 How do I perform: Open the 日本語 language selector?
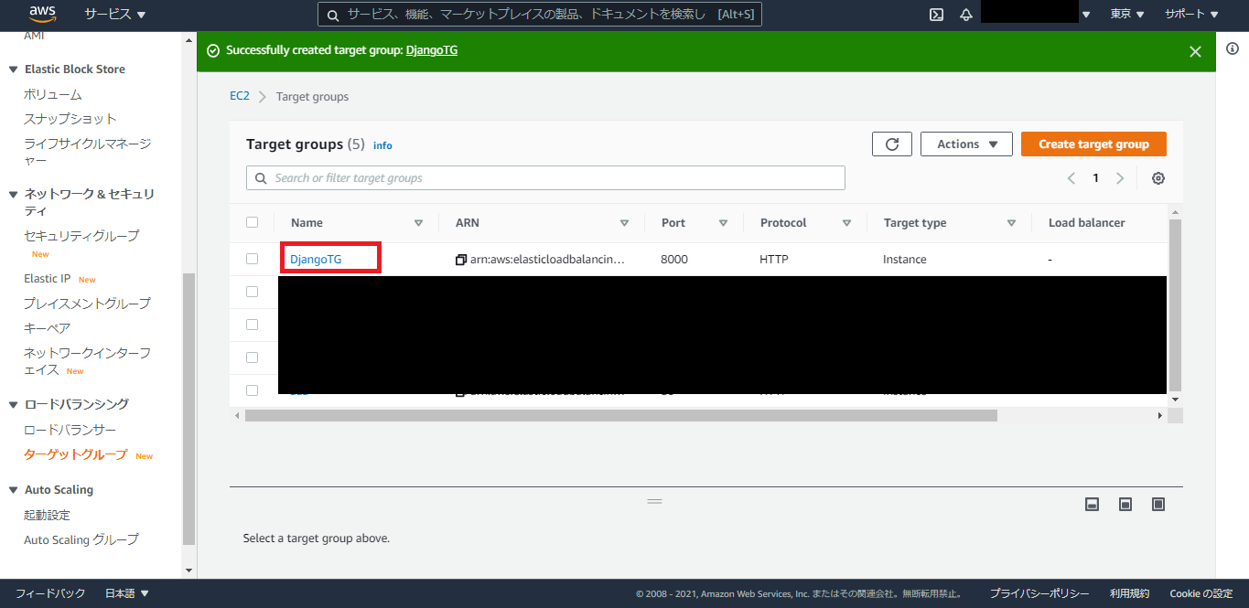pyautogui.click(x=126, y=593)
